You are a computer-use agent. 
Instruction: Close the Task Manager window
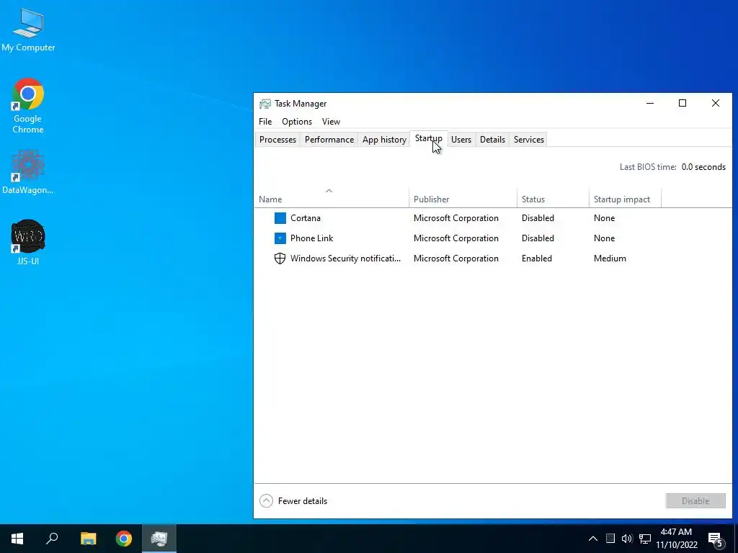(x=716, y=104)
